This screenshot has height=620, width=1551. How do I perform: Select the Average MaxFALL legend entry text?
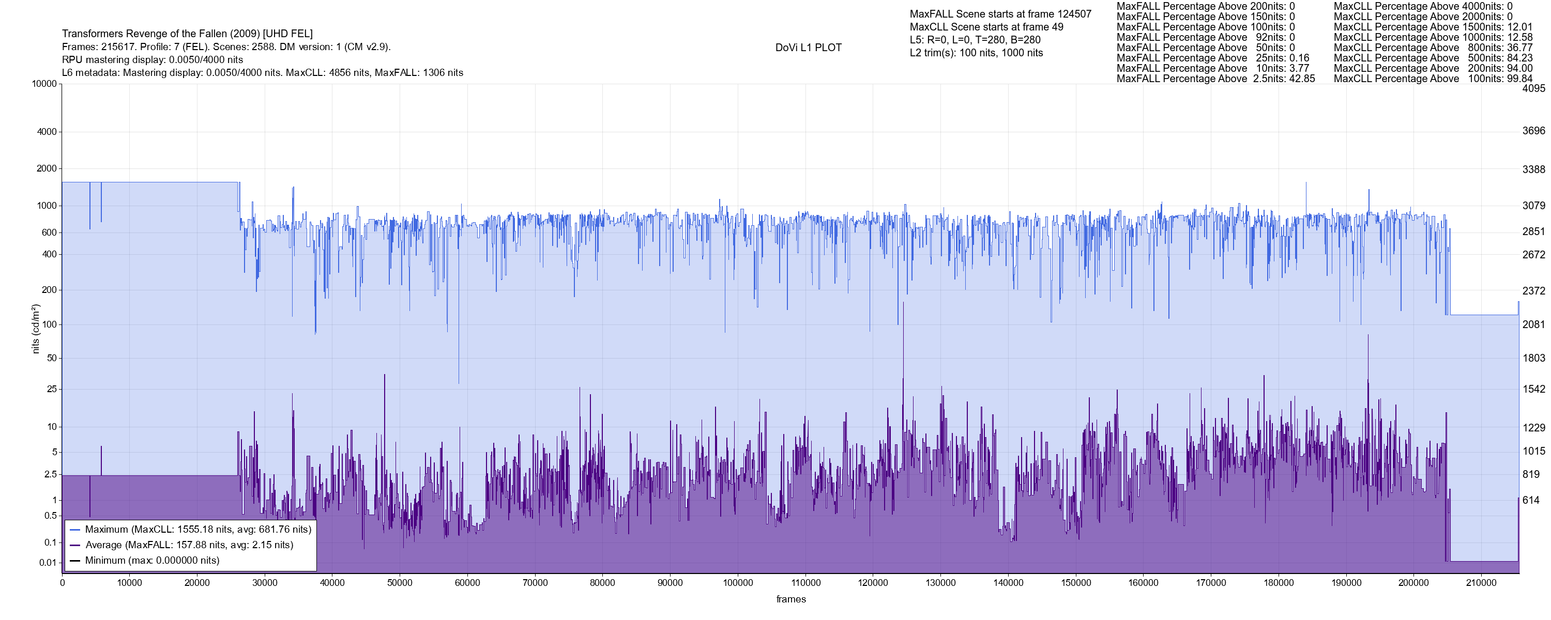(189, 546)
